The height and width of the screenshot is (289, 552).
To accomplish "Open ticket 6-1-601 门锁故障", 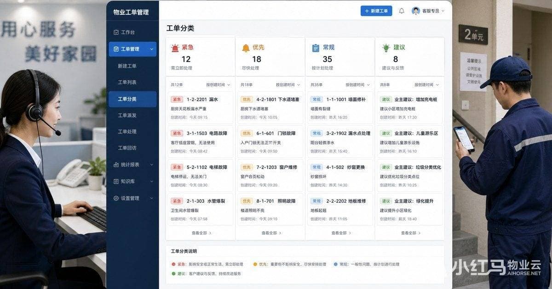I will pyautogui.click(x=270, y=141).
